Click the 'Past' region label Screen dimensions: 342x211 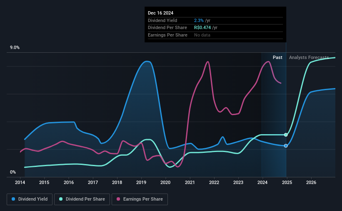(x=277, y=57)
